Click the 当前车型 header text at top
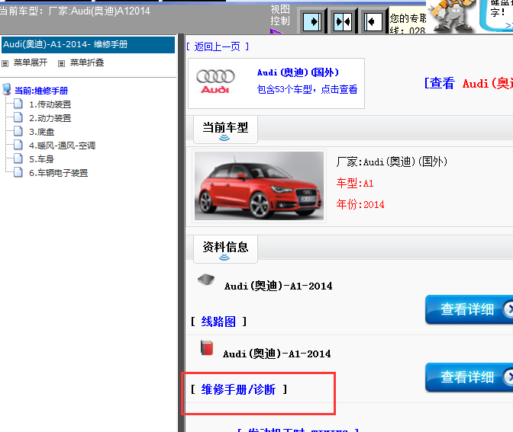This screenshot has height=432, width=513. [x=75, y=11]
